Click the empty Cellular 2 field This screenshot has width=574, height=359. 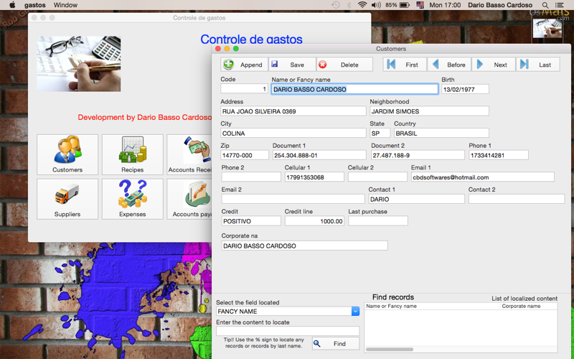point(377,177)
